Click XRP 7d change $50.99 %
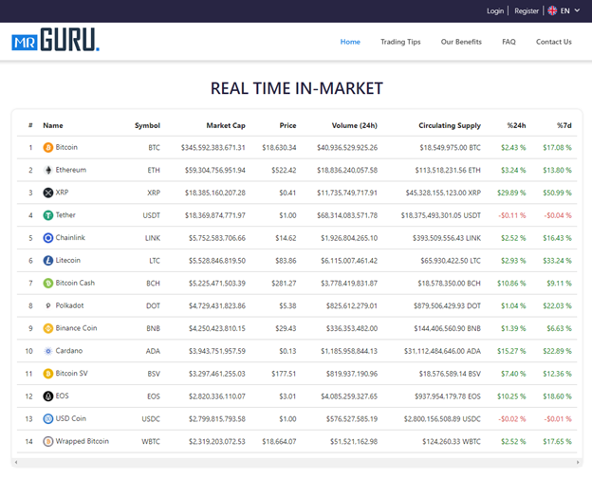The image size is (592, 479). point(557,193)
